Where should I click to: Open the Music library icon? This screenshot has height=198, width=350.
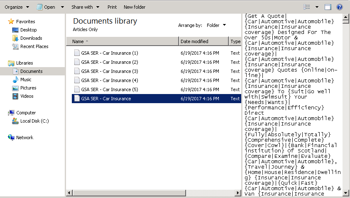tap(15, 80)
